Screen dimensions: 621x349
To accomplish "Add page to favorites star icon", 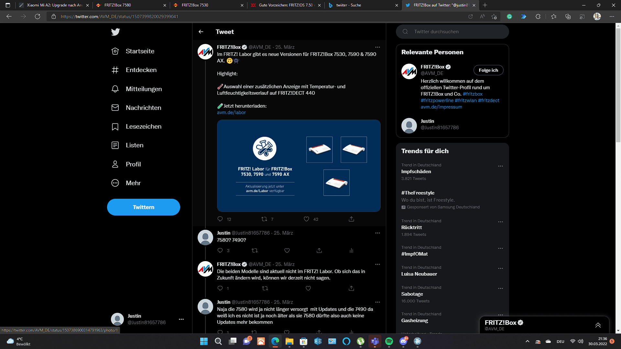I will pyautogui.click(x=494, y=16).
